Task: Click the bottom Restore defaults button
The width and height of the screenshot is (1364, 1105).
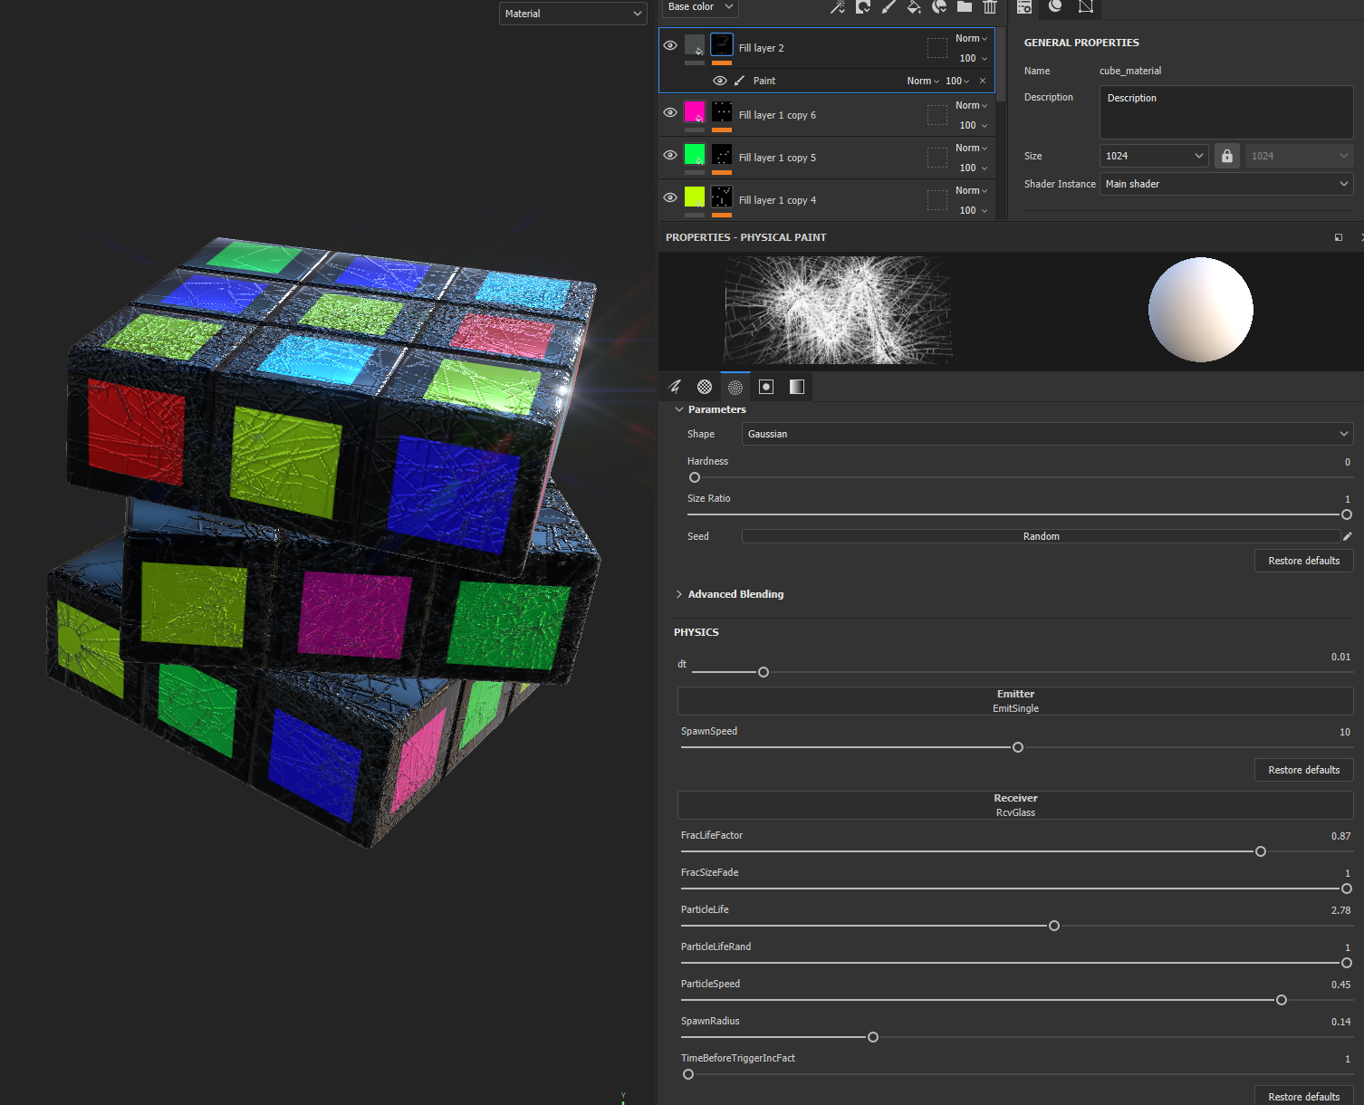Action: click(x=1303, y=1096)
